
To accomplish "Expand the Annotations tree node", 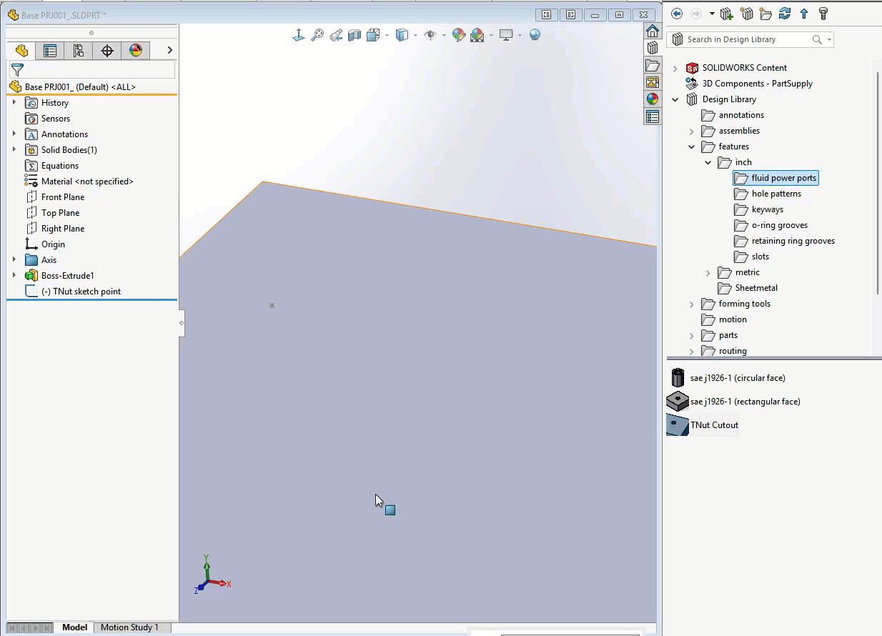I will [x=14, y=134].
